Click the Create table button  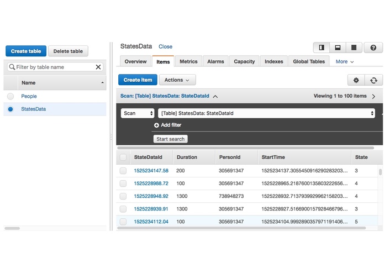point(26,51)
